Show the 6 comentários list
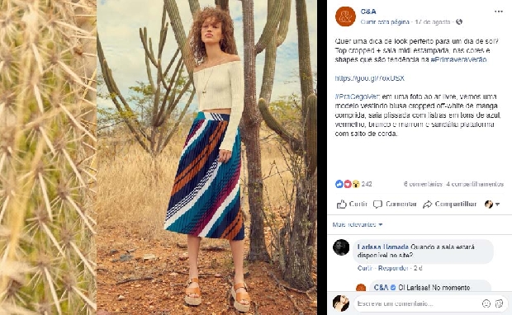This screenshot has height=315, width=512. click(x=423, y=184)
